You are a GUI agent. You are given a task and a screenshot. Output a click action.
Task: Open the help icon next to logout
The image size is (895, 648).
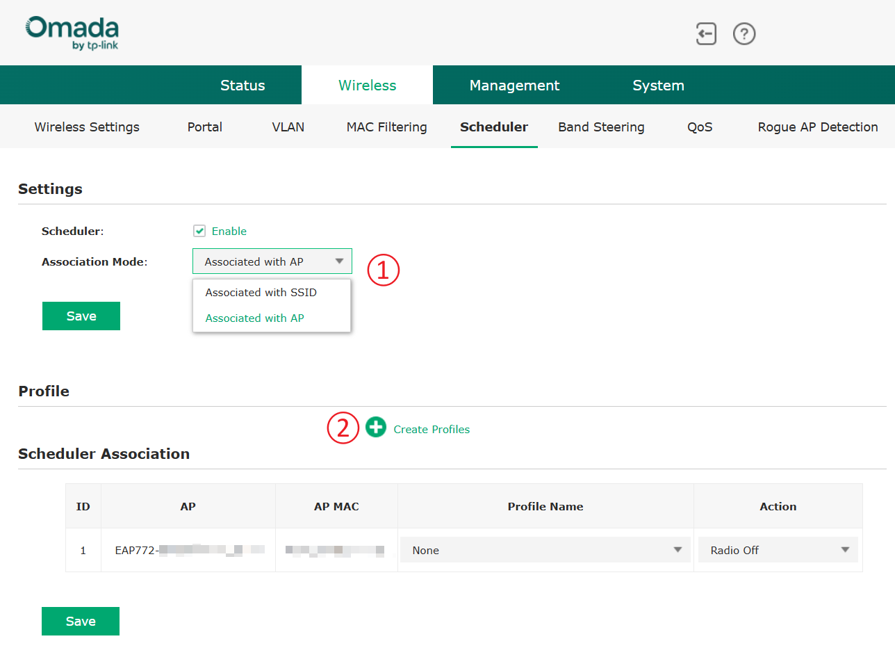coord(744,33)
